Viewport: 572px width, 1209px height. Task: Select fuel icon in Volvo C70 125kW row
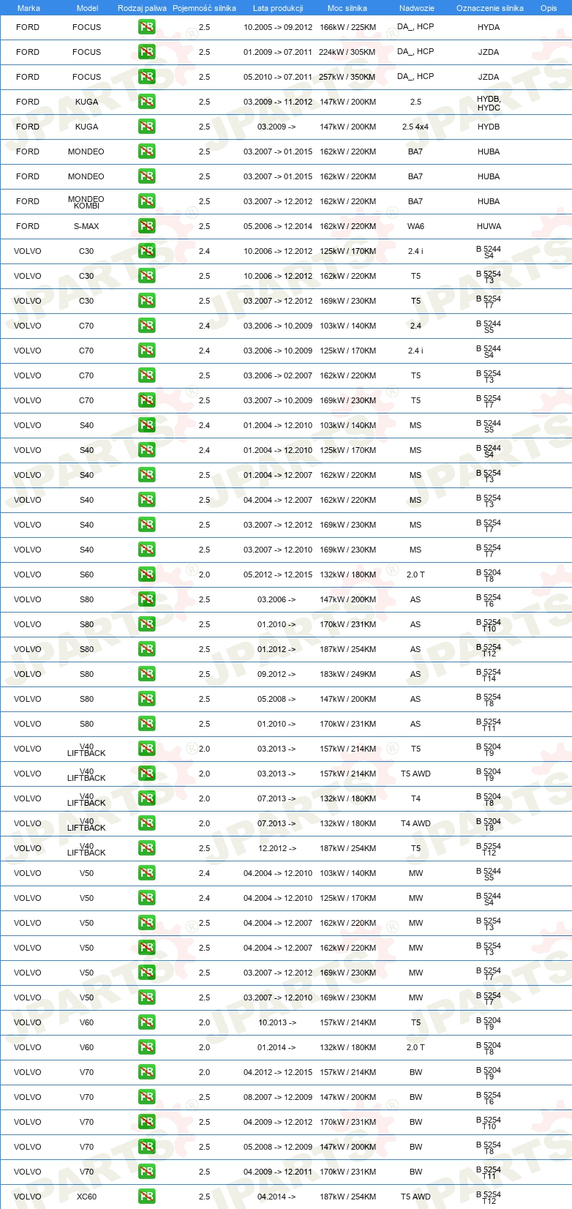click(146, 351)
